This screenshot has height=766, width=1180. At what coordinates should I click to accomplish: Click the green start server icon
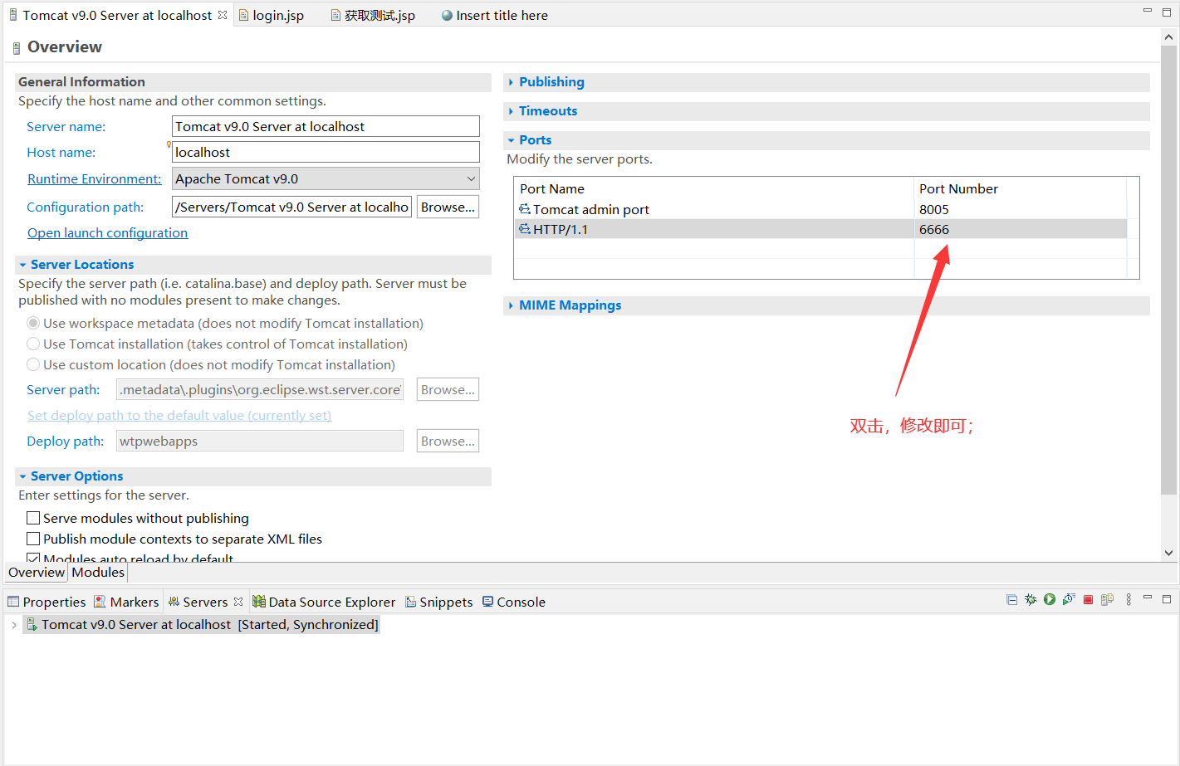(1050, 600)
